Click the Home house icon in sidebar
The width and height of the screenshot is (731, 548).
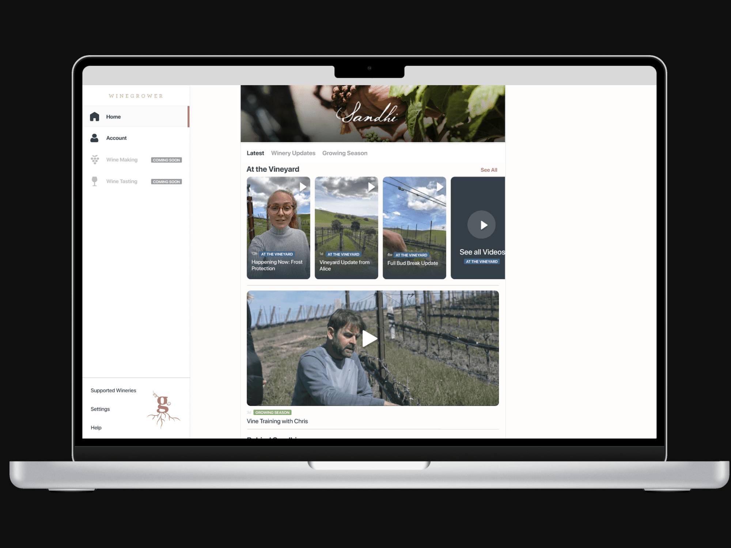[x=95, y=117]
